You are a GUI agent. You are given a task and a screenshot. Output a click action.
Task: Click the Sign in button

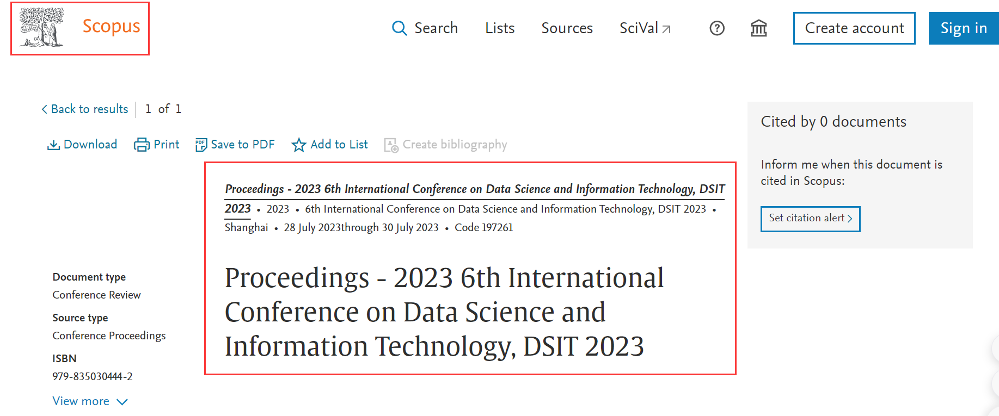(963, 28)
